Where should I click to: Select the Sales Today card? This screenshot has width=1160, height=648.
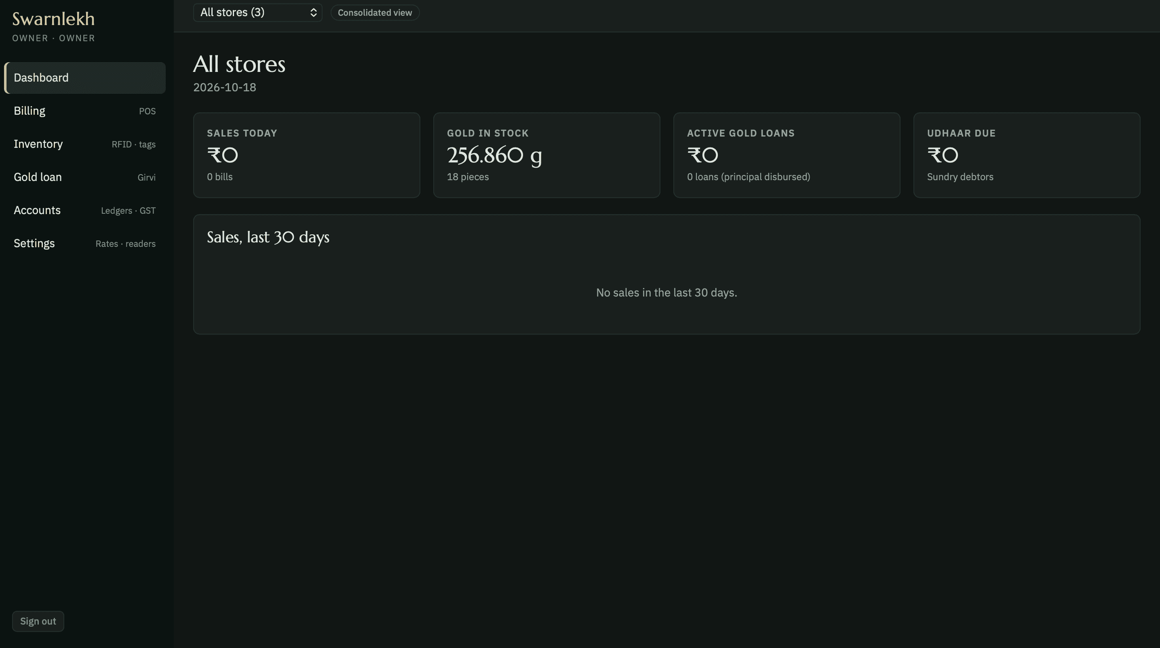pos(307,155)
